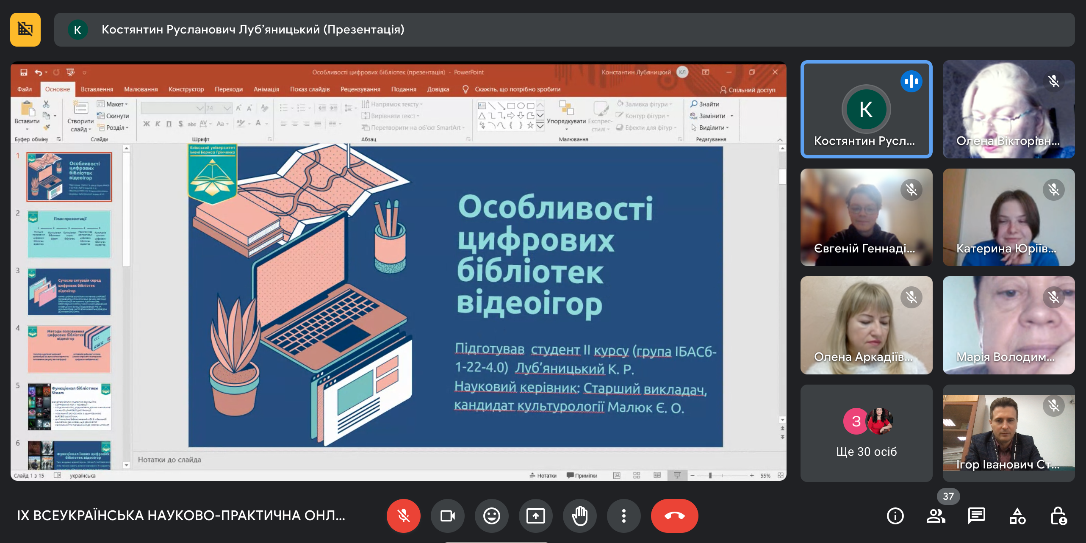Switch to the Вставлення ribbon tab
Image resolution: width=1086 pixels, height=543 pixels.
(97, 89)
